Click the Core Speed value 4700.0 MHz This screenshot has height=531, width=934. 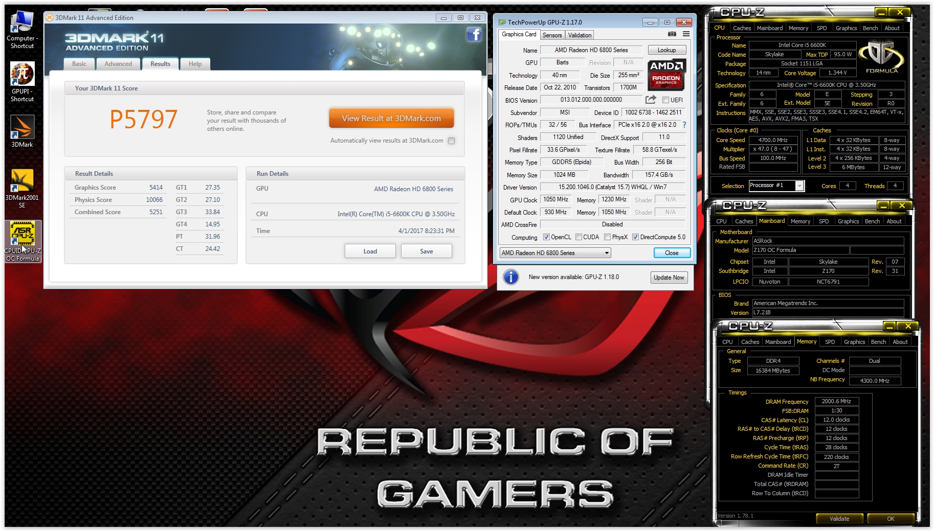click(x=773, y=140)
